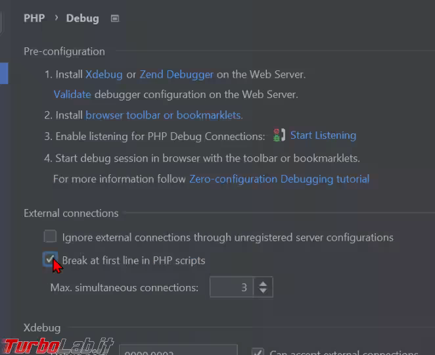This screenshot has width=435, height=355.
Task: Click the Xdebug debug port field
Action: (178, 350)
